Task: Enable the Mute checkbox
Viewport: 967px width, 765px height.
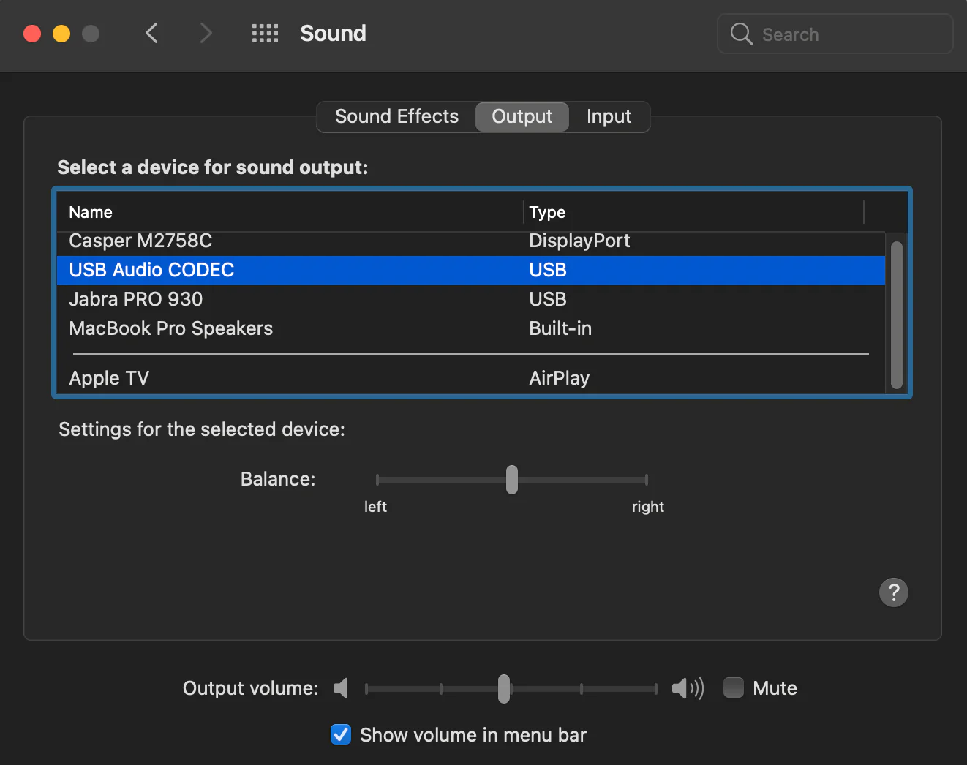Action: pos(733,688)
